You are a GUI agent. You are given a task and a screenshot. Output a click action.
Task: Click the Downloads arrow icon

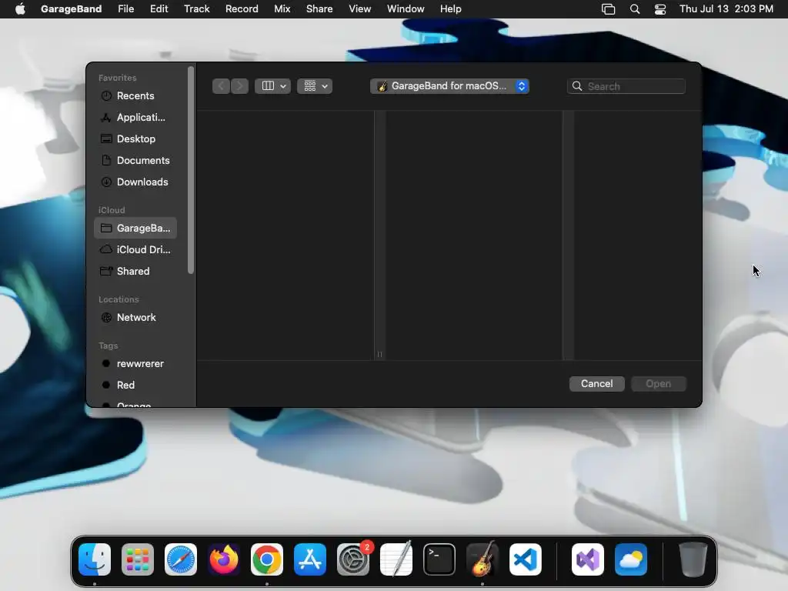click(x=106, y=182)
